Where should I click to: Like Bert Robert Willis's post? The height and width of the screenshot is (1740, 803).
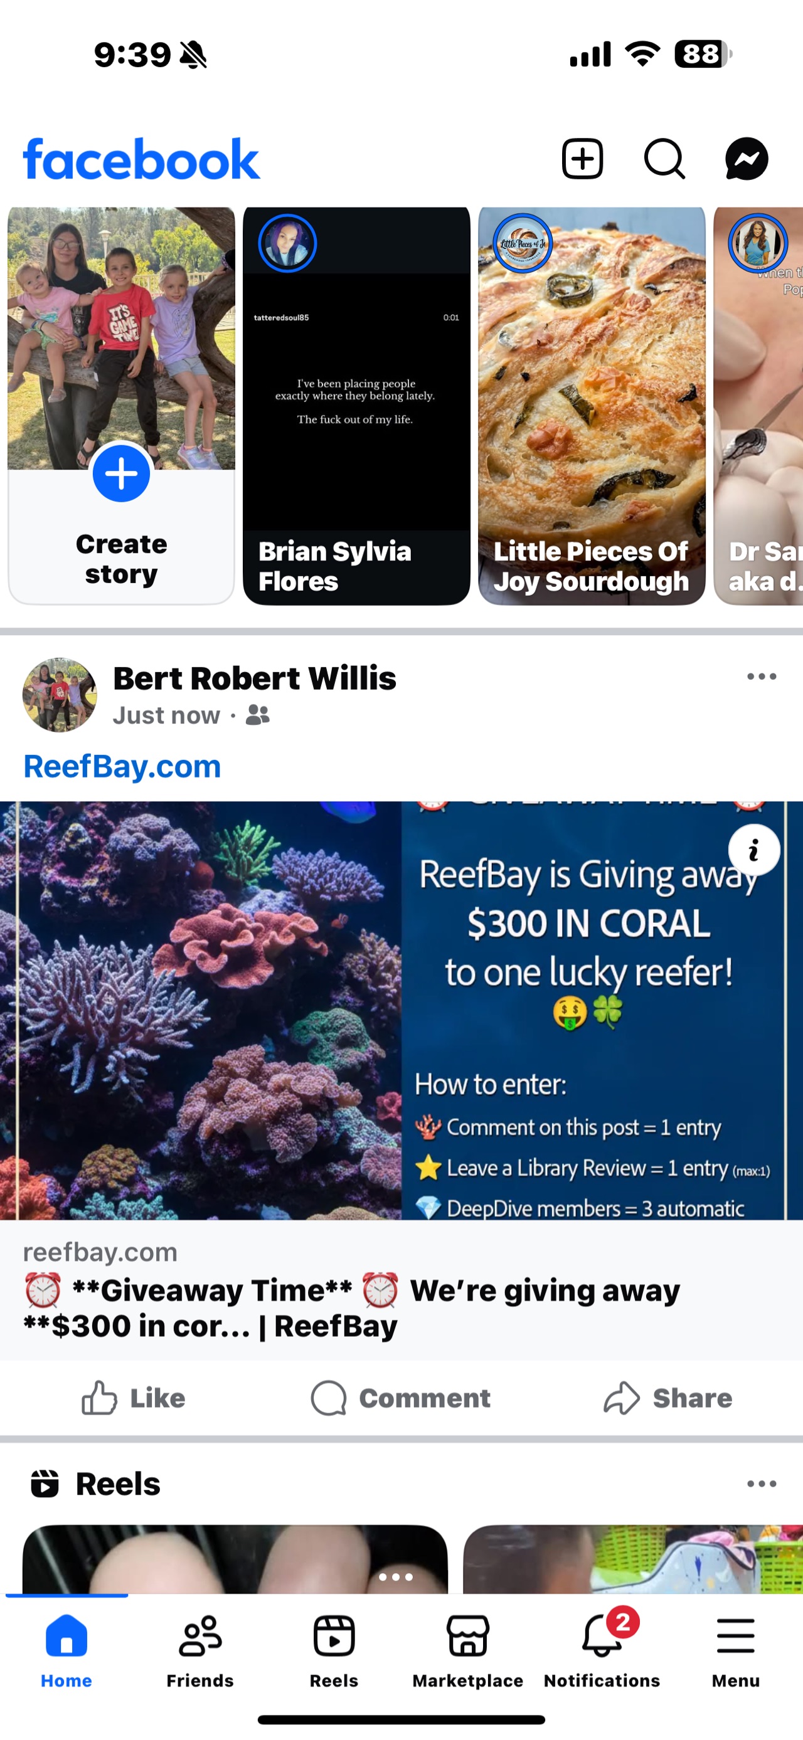coord(133,1398)
